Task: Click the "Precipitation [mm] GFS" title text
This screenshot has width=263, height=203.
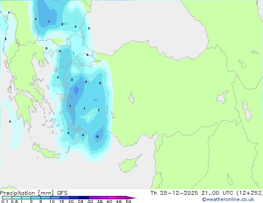Action: pyautogui.click(x=34, y=193)
